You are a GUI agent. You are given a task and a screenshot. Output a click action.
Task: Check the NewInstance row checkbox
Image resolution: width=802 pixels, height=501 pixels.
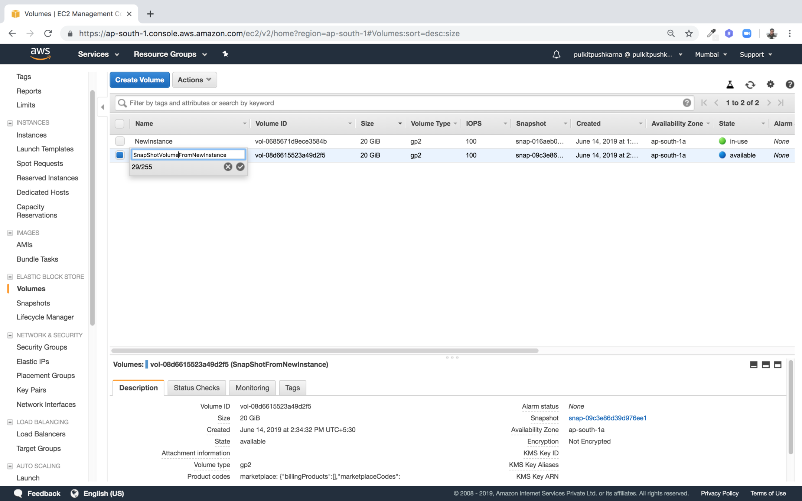[x=120, y=141]
